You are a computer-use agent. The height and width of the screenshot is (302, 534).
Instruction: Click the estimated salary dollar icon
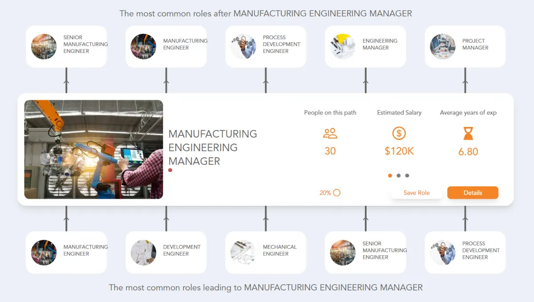pyautogui.click(x=399, y=133)
